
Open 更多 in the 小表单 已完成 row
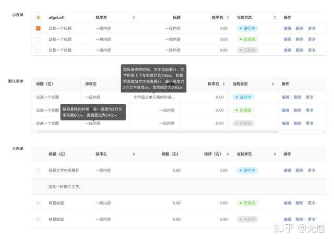point(312,39)
